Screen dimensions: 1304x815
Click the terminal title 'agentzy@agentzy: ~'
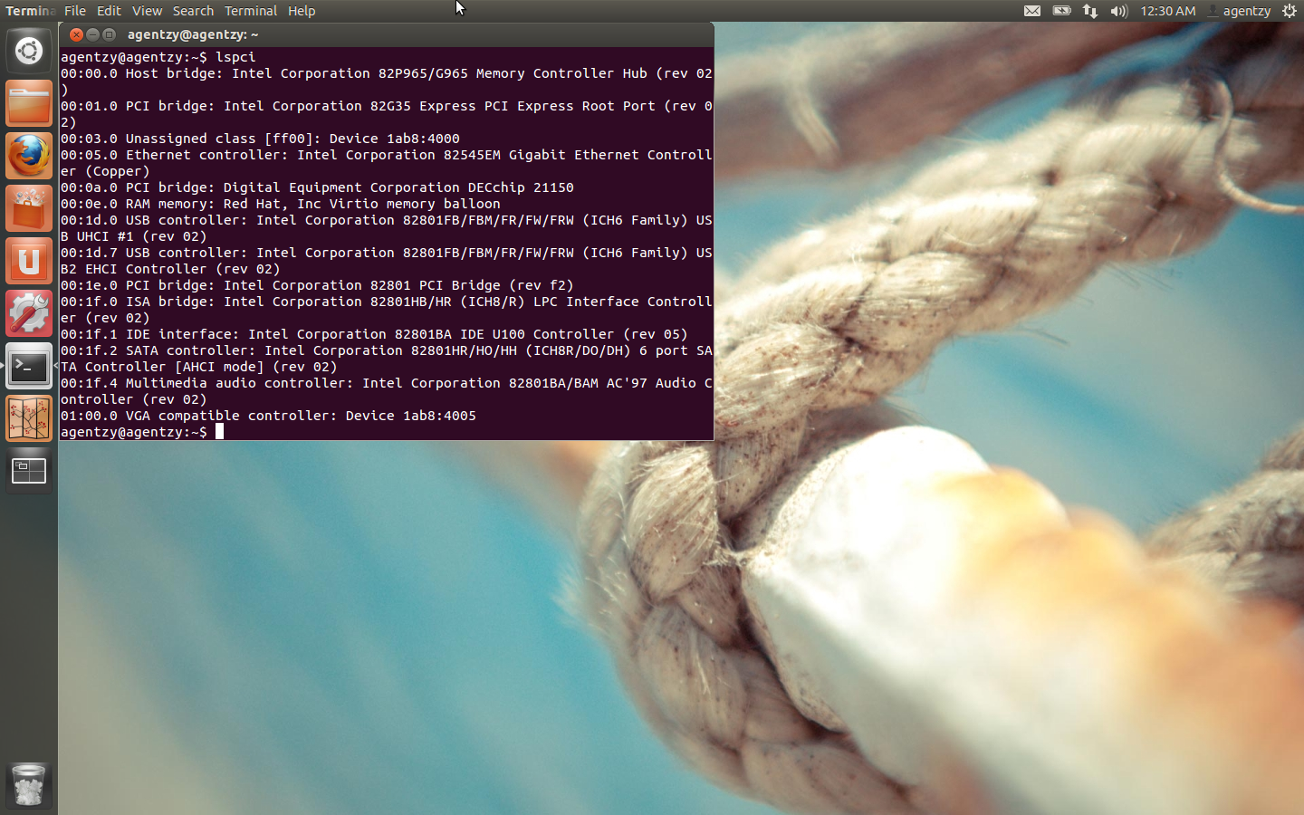193,34
